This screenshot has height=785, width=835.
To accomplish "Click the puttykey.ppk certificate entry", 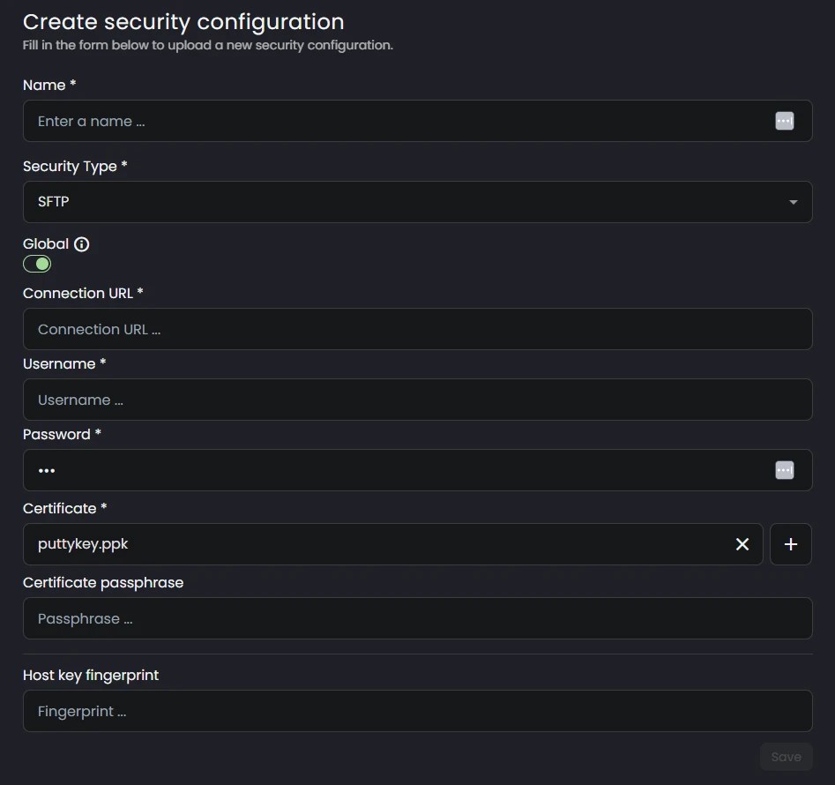I will point(84,544).
